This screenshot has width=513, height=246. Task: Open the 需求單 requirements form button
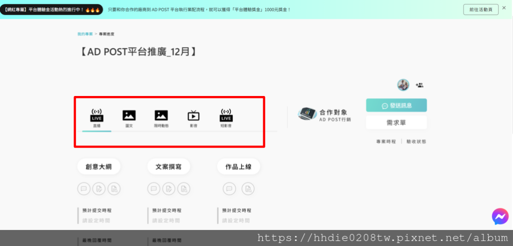pyautogui.click(x=396, y=122)
